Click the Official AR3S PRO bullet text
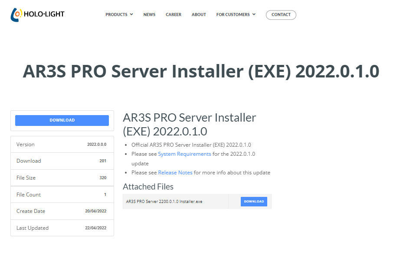403x254 pixels. (x=191, y=145)
